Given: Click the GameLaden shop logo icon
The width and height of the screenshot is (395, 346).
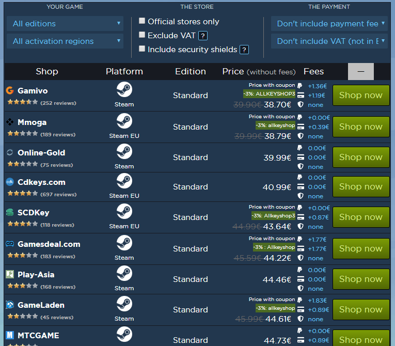Looking at the screenshot, I should (x=9, y=305).
